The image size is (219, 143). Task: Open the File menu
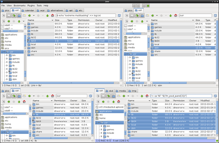point(3,6)
